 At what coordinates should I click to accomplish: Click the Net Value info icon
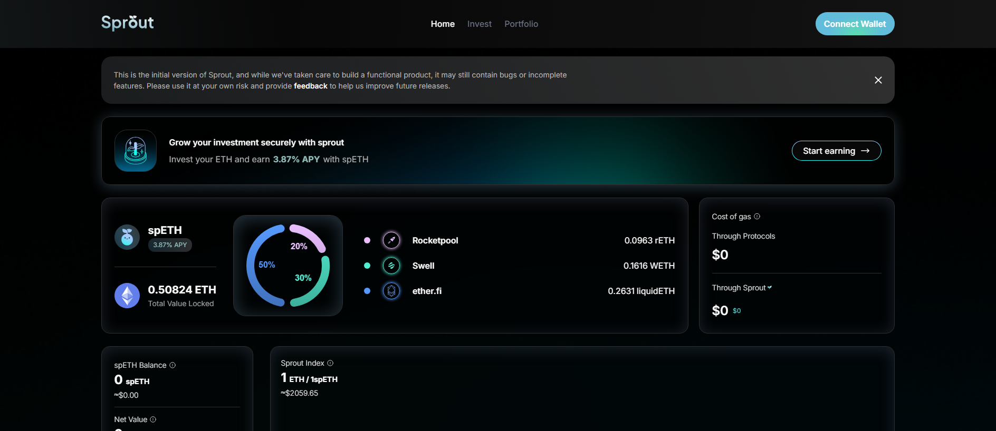coord(153,419)
